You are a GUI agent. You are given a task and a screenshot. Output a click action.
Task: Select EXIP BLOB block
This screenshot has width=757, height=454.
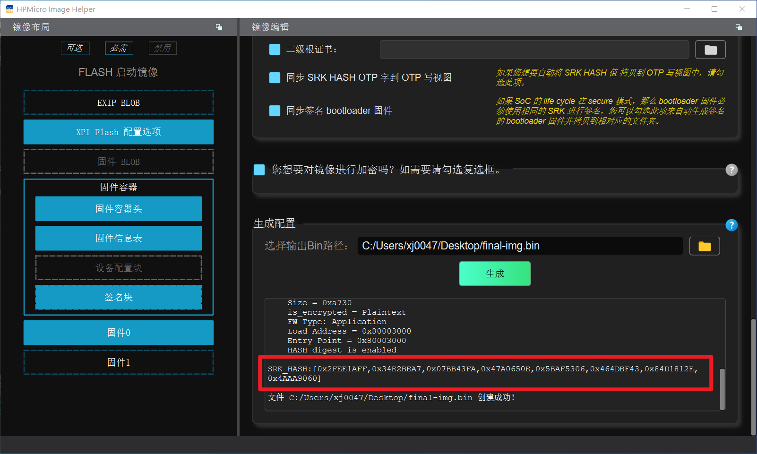click(119, 103)
